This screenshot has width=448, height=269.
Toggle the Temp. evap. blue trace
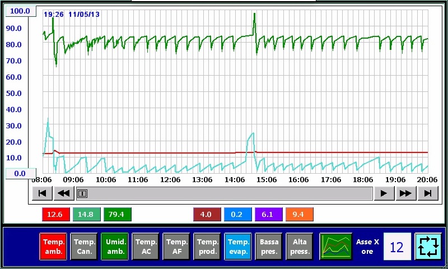pos(238,247)
